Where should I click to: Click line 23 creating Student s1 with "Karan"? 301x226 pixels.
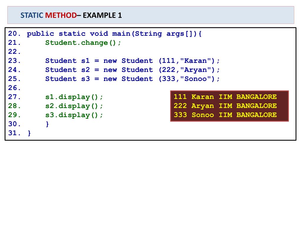pos(133,61)
